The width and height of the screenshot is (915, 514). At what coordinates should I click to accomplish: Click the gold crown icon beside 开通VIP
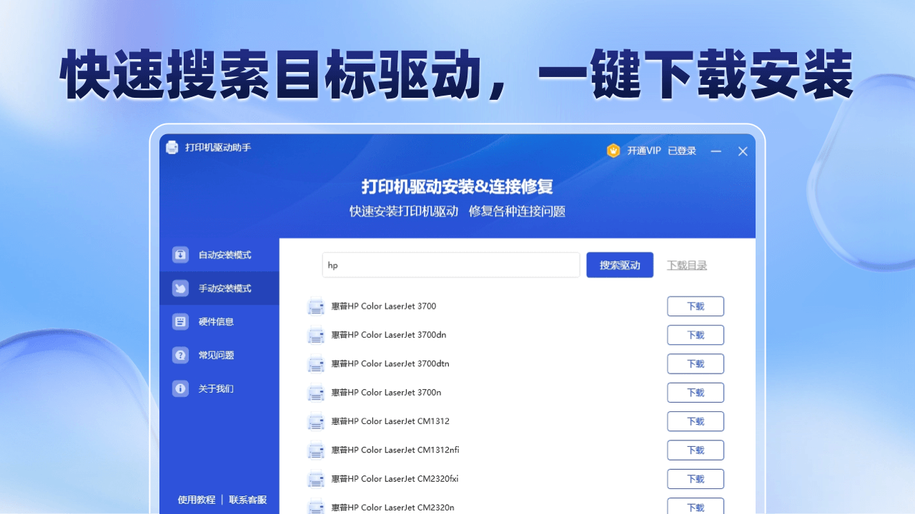coord(613,151)
